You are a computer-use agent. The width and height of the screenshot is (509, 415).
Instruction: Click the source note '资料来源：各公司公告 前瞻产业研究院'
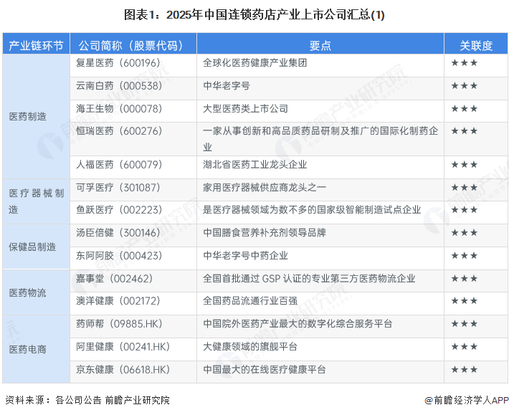point(87,400)
